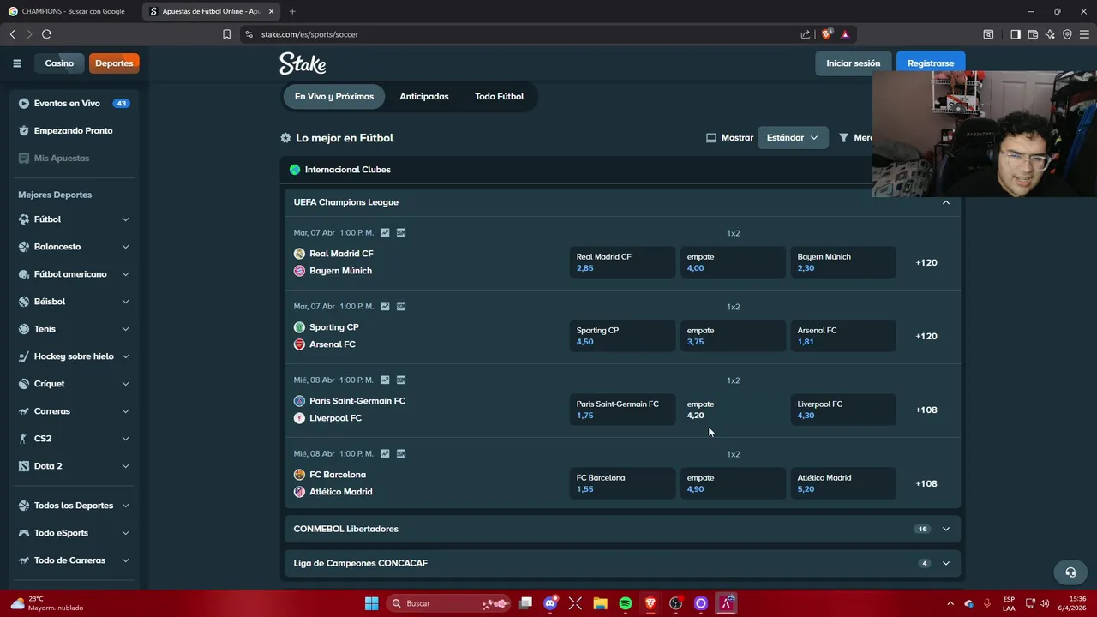
Task: Open the hamburger sidebar menu on Stake
Action: pos(16,63)
